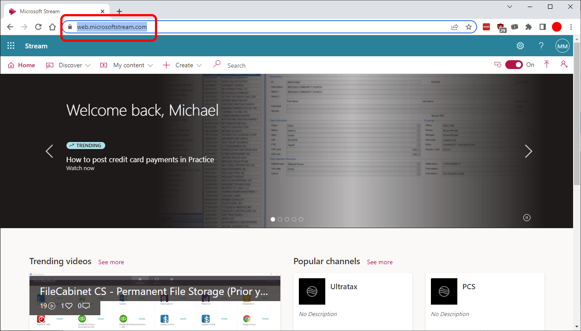Click the red Chrome profile circle
Screen dimensions: 581x331
[557, 27]
